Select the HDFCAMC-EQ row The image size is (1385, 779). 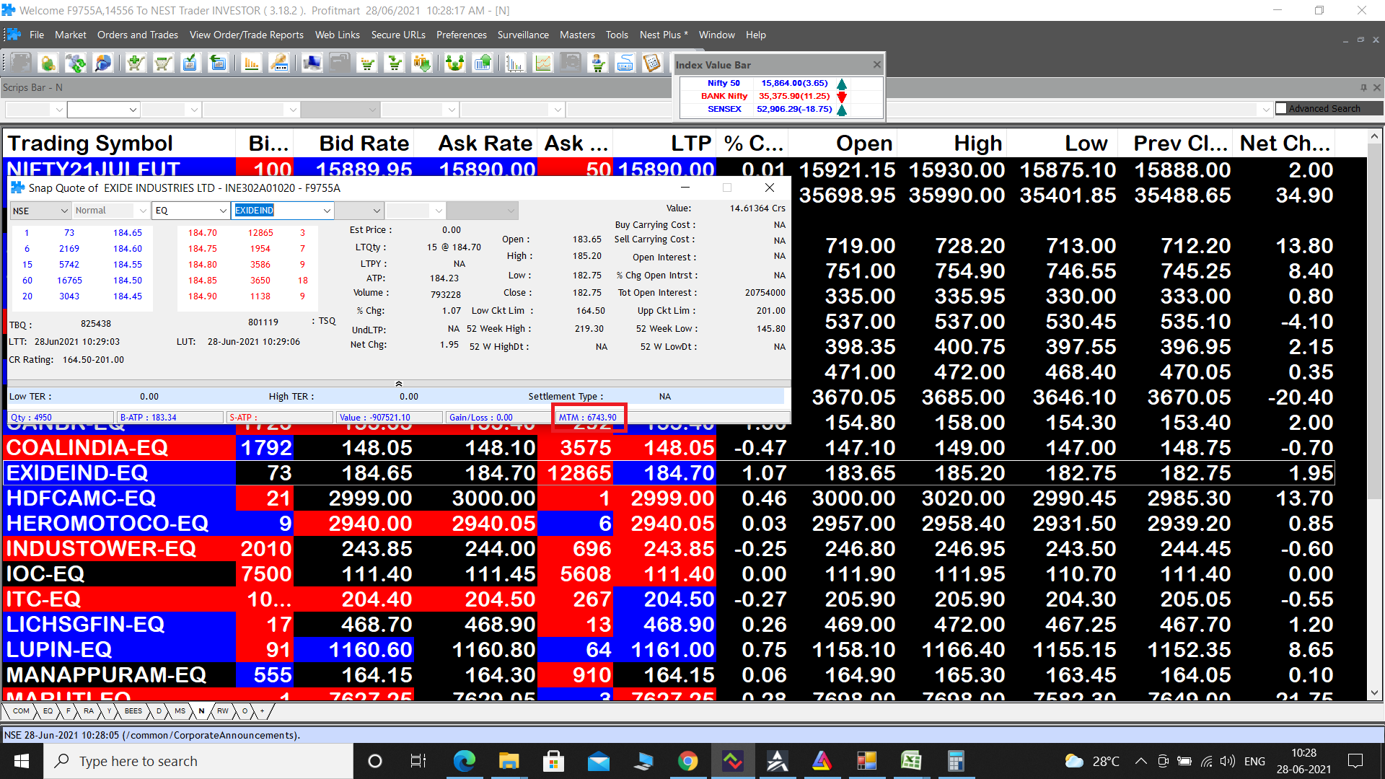pos(669,498)
